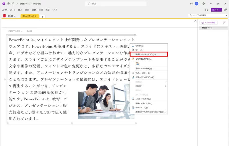229x146 pixels.
Task: Choose 名前を付けて保存(A)...
Action: (x=149, y=68)
